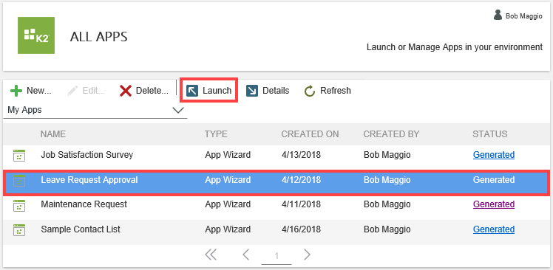Click the green plus New icon
The height and width of the screenshot is (270, 553).
click(16, 91)
